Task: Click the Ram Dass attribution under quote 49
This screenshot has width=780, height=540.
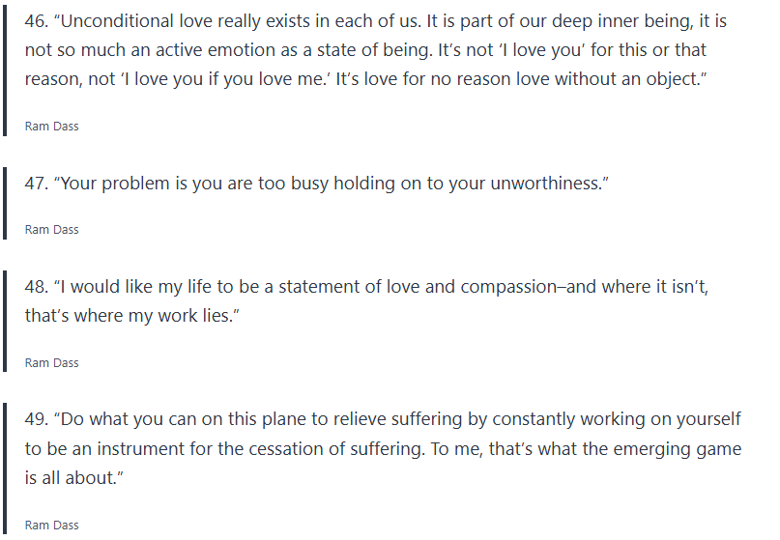Action: [x=52, y=526]
